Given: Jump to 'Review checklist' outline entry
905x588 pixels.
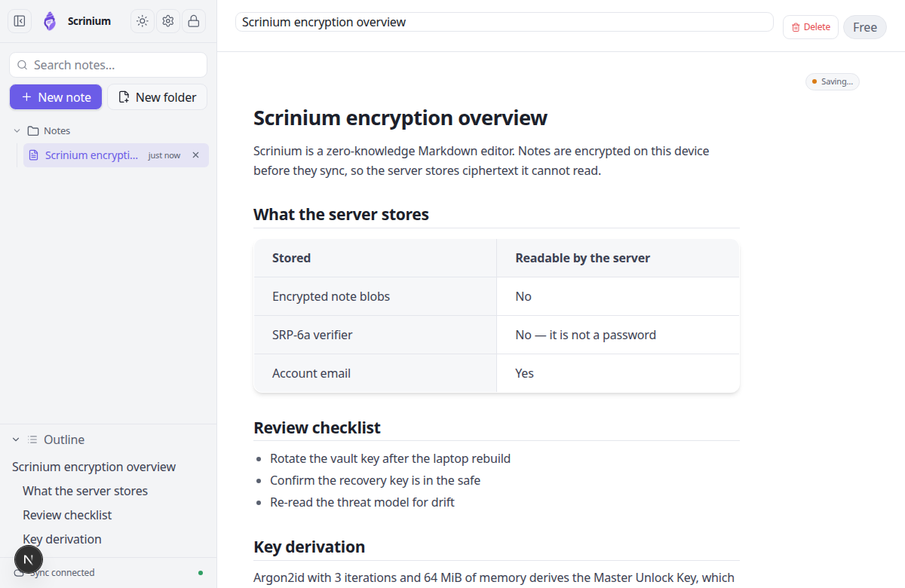Looking at the screenshot, I should click(x=67, y=515).
